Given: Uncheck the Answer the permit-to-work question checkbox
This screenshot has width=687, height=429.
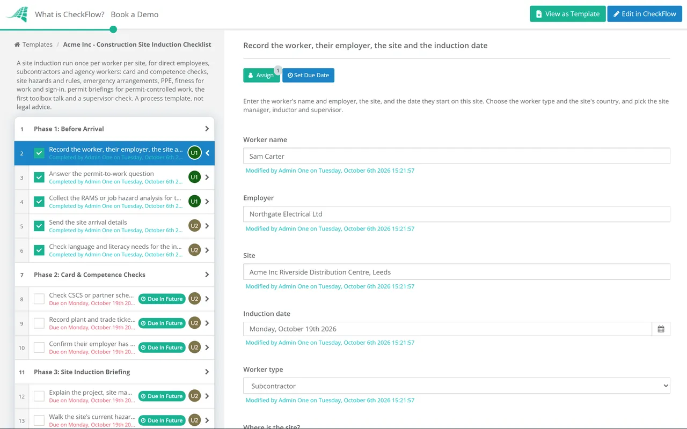Looking at the screenshot, I should pos(39,177).
